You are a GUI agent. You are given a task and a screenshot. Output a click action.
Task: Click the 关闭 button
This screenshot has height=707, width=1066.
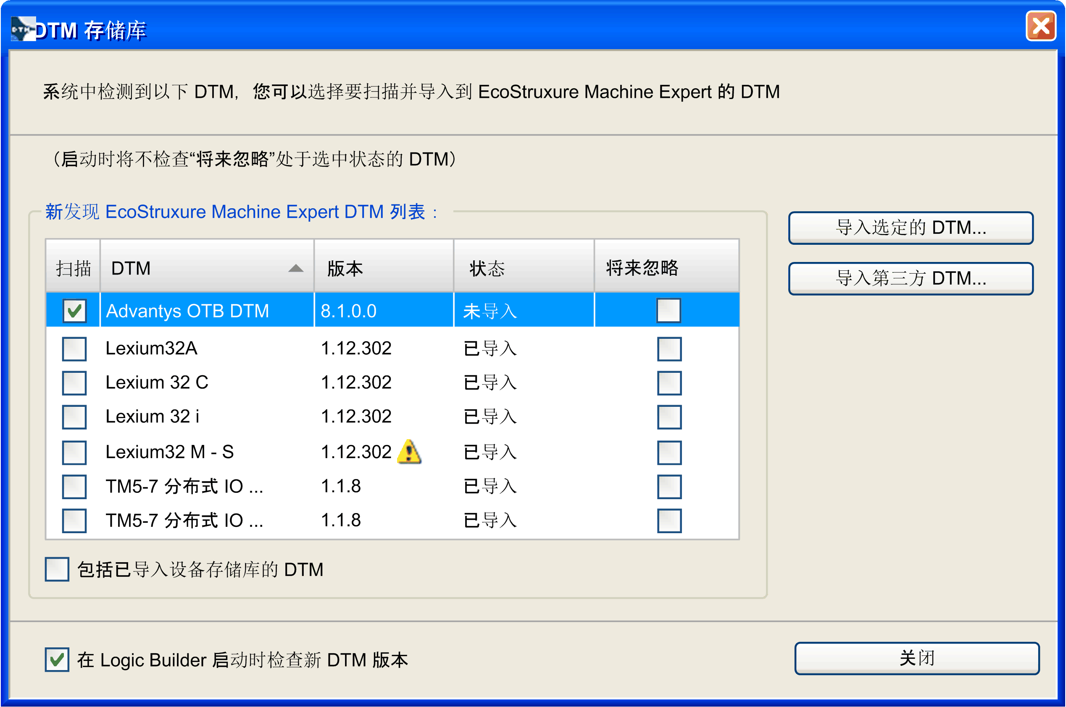(916, 658)
